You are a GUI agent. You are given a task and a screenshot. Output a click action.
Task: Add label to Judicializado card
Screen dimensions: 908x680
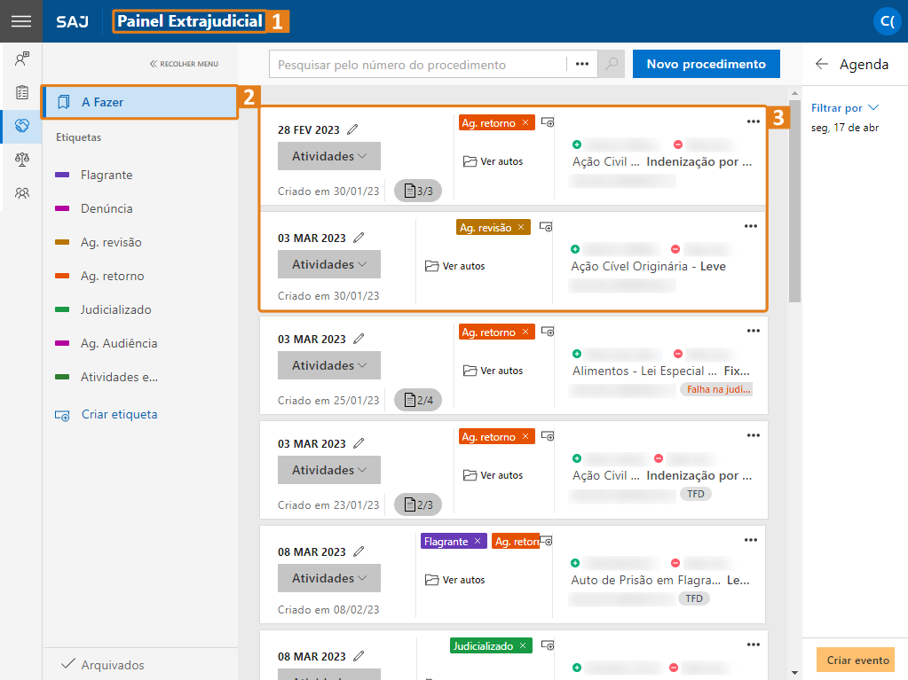548,645
